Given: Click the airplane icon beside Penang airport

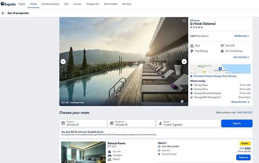Looking at the screenshot, I should [x=191, y=98].
